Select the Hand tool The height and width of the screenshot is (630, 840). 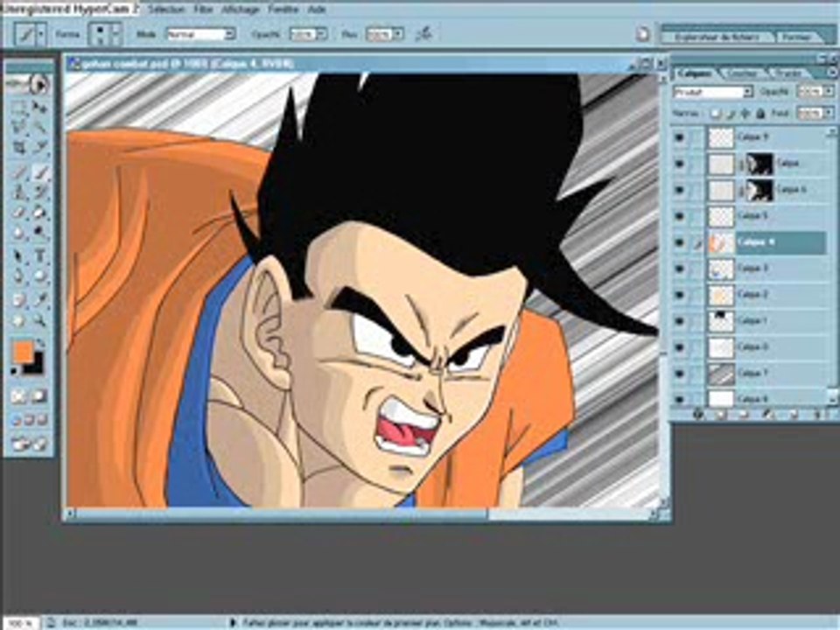coord(18,320)
